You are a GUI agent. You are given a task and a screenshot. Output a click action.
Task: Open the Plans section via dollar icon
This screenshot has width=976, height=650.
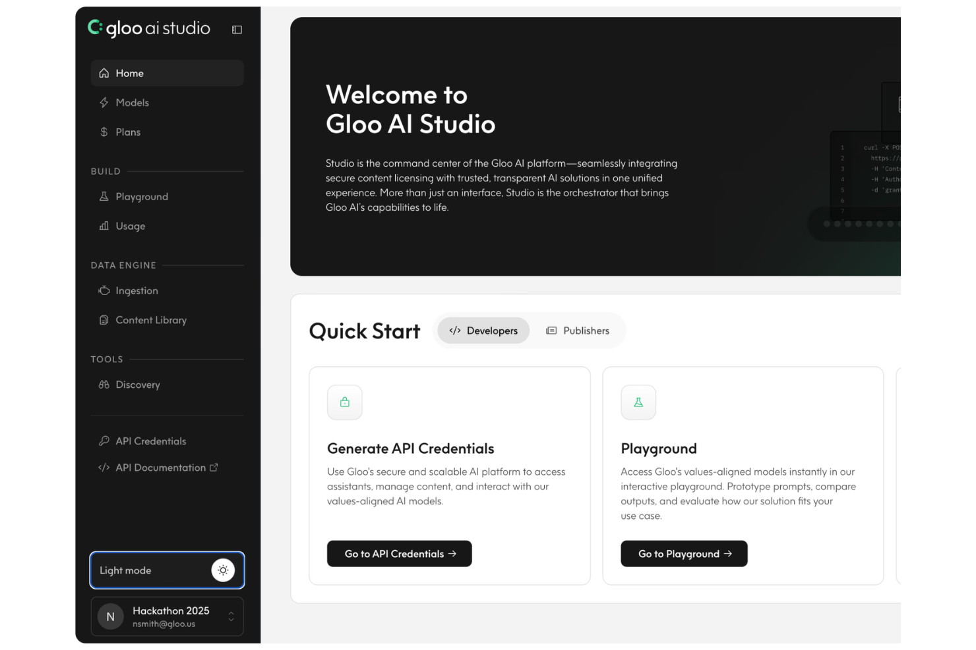[104, 132]
